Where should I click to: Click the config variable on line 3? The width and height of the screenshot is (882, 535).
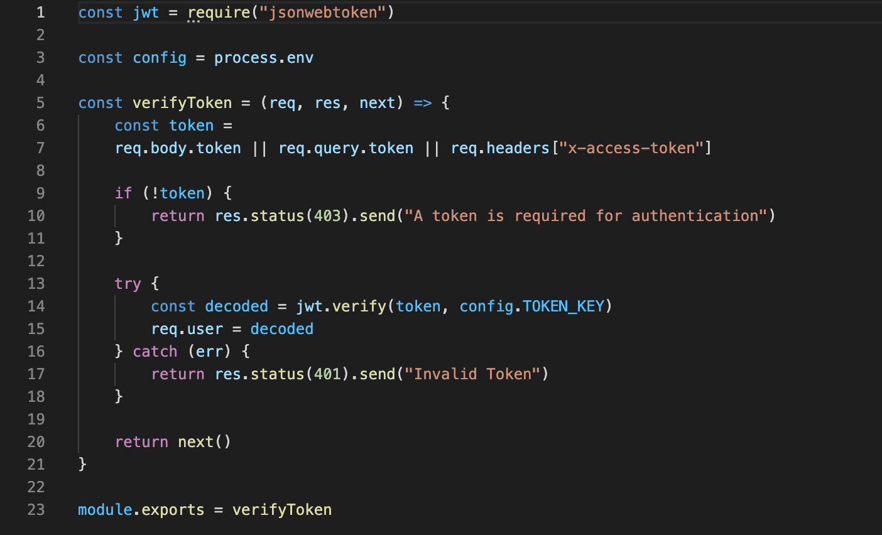click(160, 58)
